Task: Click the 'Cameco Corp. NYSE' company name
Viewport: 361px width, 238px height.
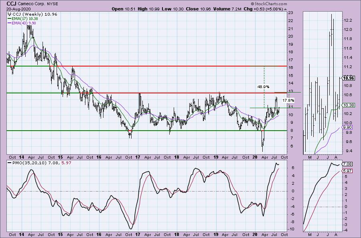Action: [x=38, y=4]
